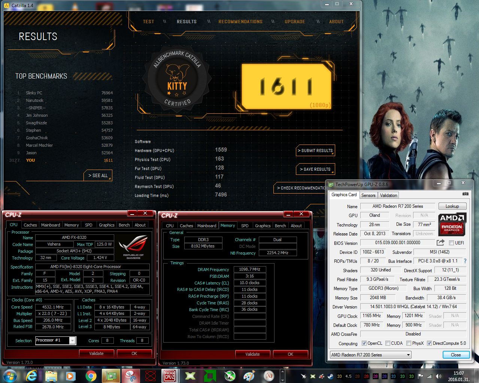Toggle the CUDA checkbox
This screenshot has height=383, width=479.
(x=388, y=343)
